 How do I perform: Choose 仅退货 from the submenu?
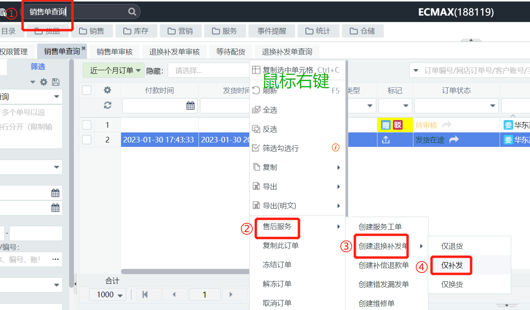[x=452, y=246]
